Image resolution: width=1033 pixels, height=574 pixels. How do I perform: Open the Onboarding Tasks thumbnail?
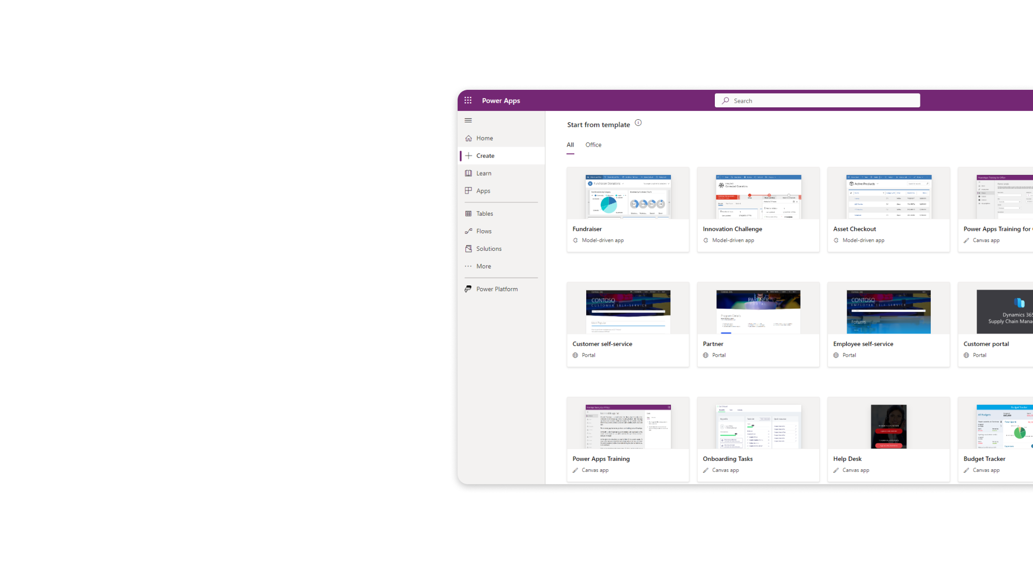(758, 426)
